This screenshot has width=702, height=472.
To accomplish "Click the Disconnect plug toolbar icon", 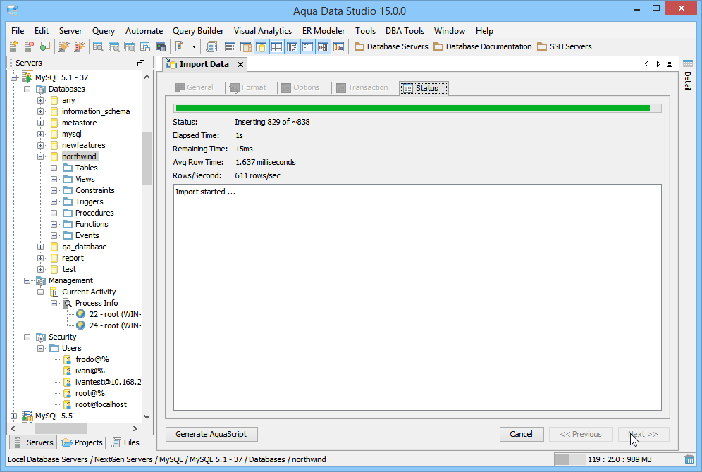I will tap(79, 46).
